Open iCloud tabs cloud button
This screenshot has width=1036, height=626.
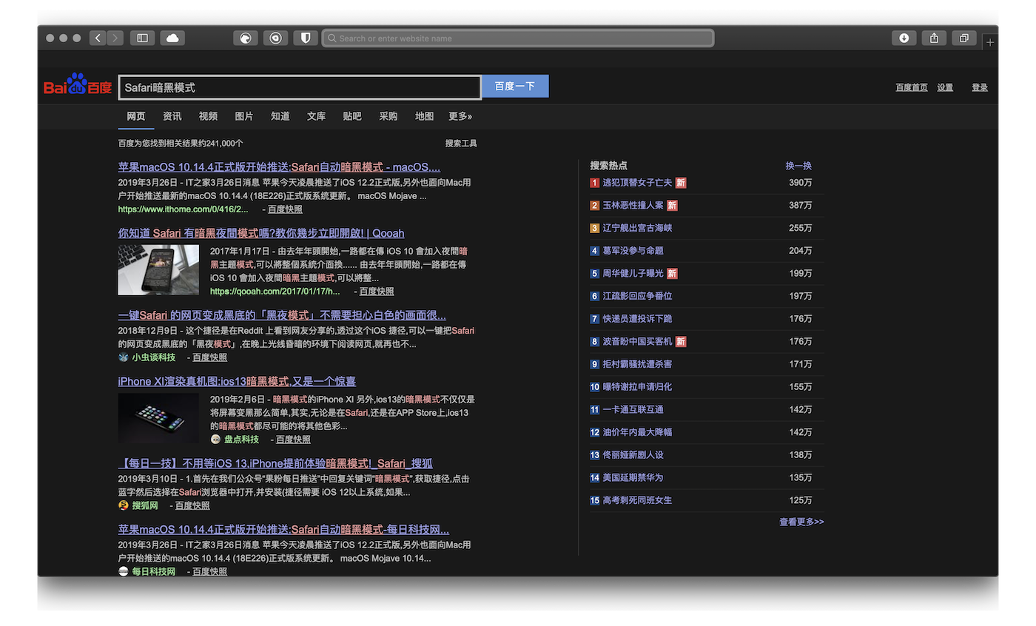pos(172,38)
